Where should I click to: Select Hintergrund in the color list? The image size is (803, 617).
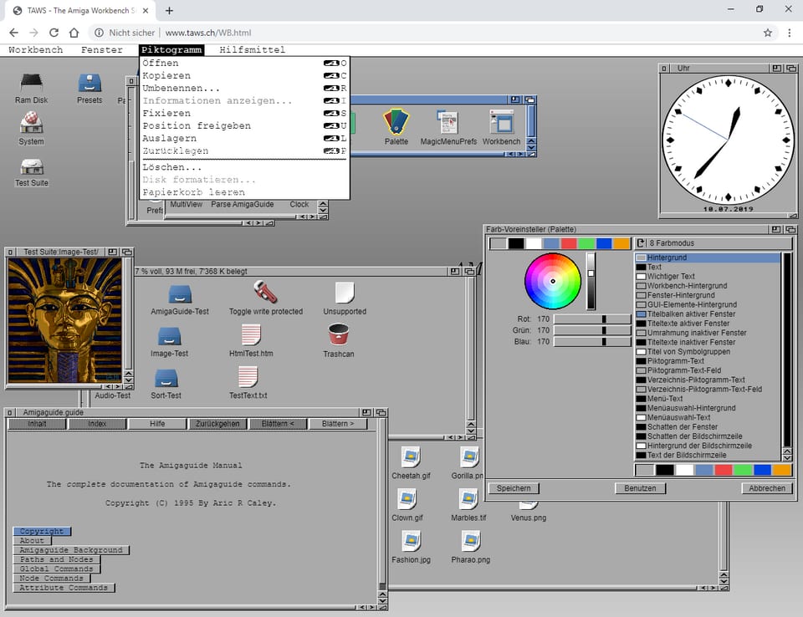click(708, 258)
